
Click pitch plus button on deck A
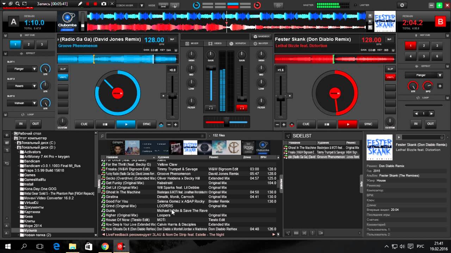coord(175,125)
